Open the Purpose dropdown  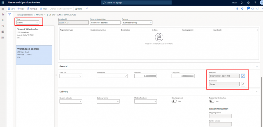137,22
